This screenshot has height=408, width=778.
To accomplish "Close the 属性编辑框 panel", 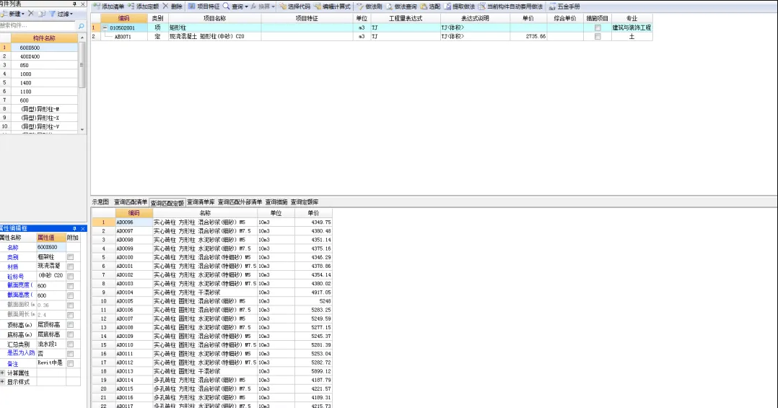I will pyautogui.click(x=83, y=228).
